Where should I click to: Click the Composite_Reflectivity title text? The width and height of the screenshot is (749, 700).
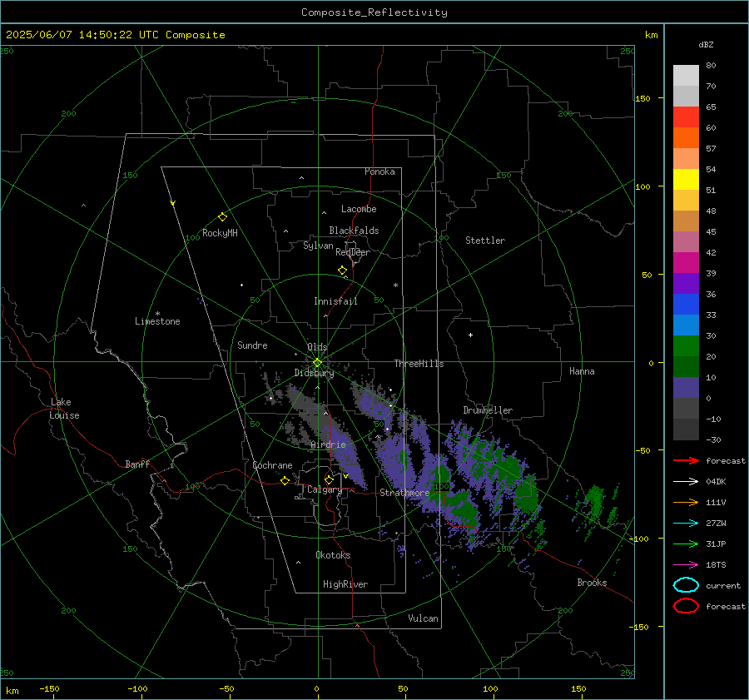[374, 12]
